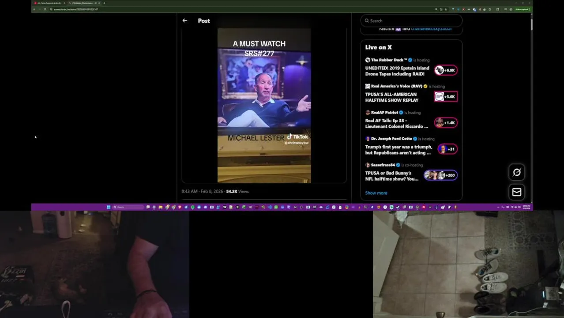The width and height of the screenshot is (564, 318).
Task: Open the Grok floating button
Action: [517, 172]
